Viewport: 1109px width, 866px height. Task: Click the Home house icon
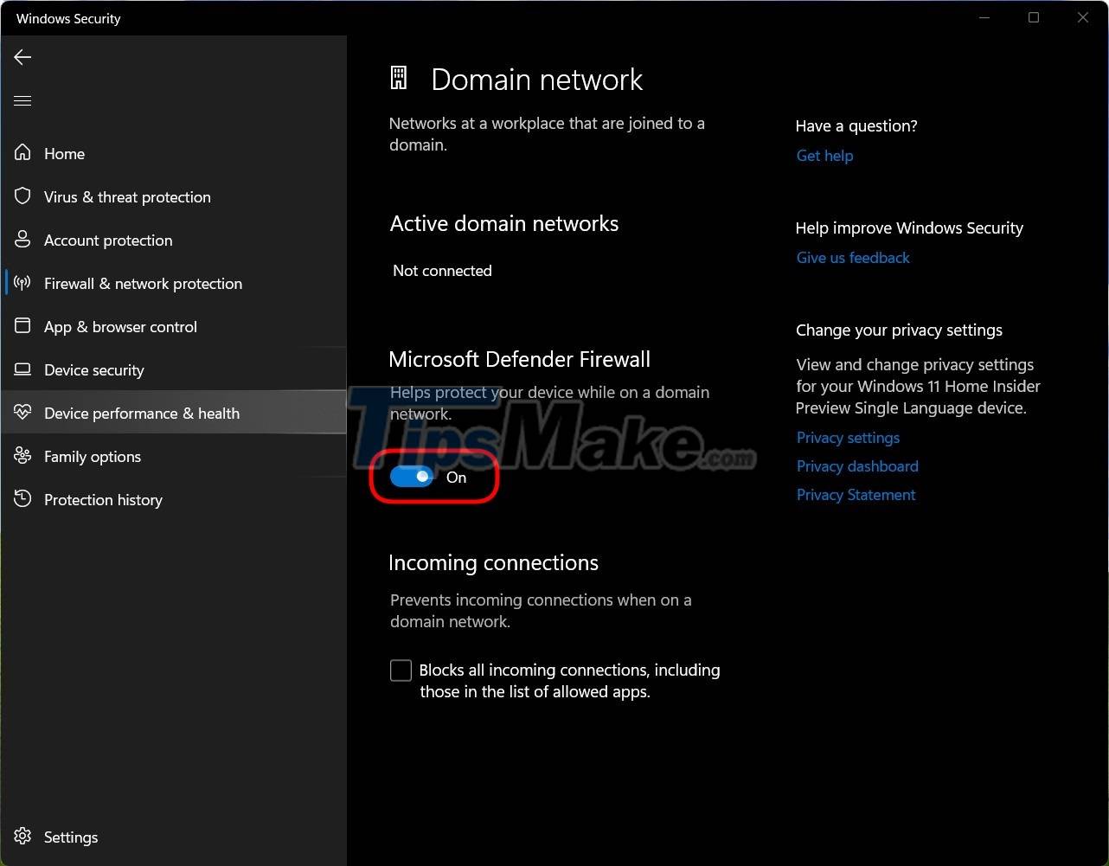(x=23, y=153)
